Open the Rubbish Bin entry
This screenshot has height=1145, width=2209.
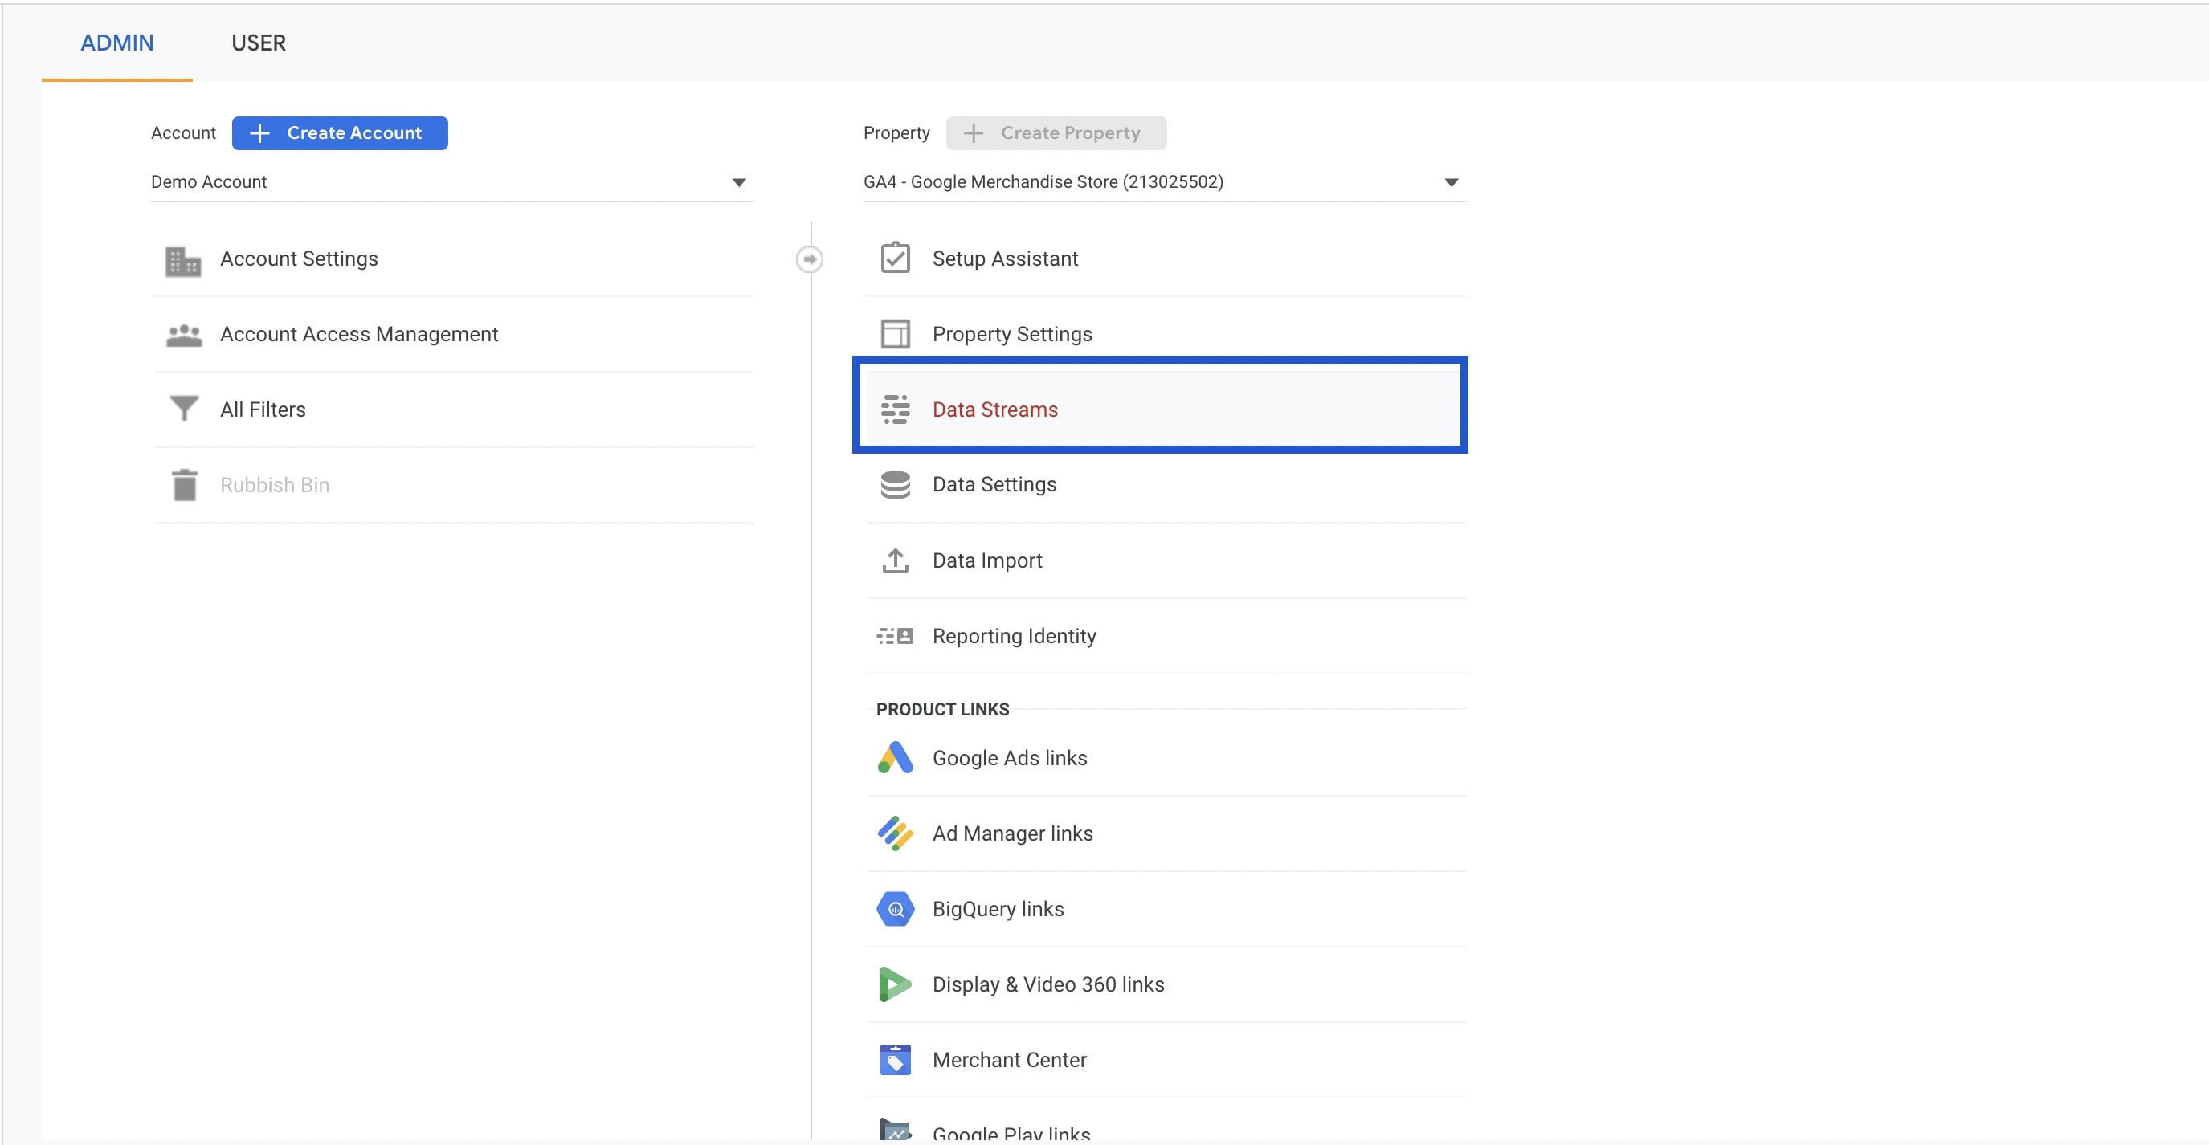[x=454, y=485]
